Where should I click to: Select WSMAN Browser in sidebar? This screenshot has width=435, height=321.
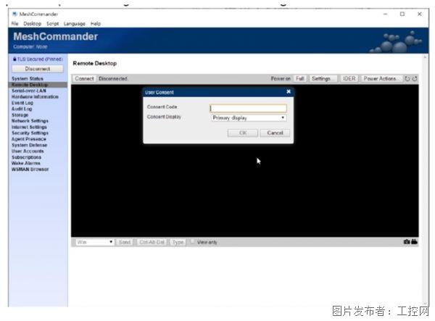(x=30, y=169)
